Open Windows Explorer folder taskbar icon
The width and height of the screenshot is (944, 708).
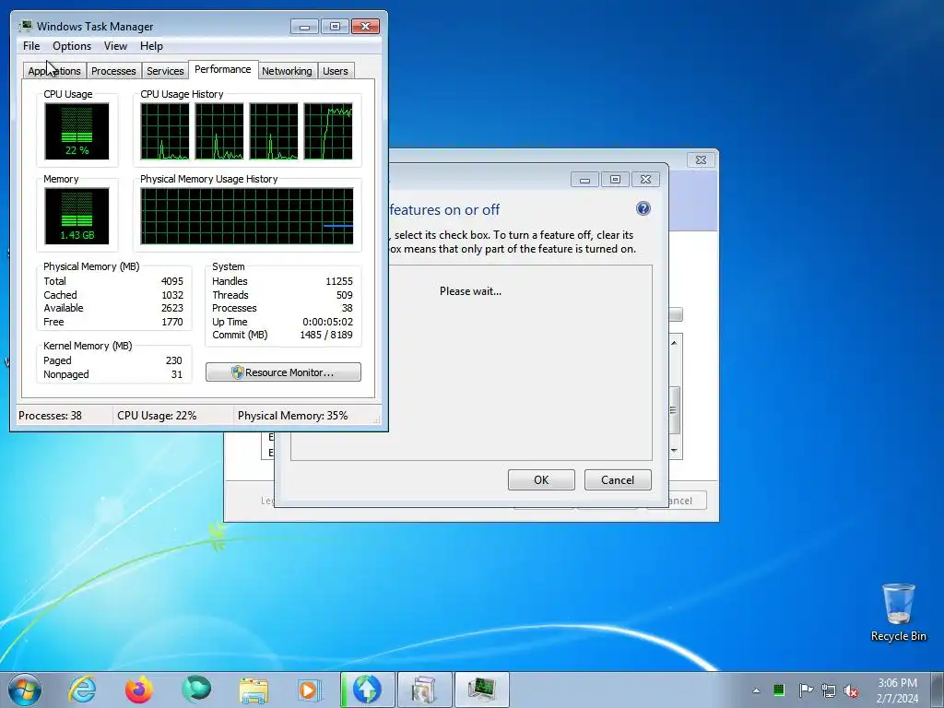[x=254, y=690]
